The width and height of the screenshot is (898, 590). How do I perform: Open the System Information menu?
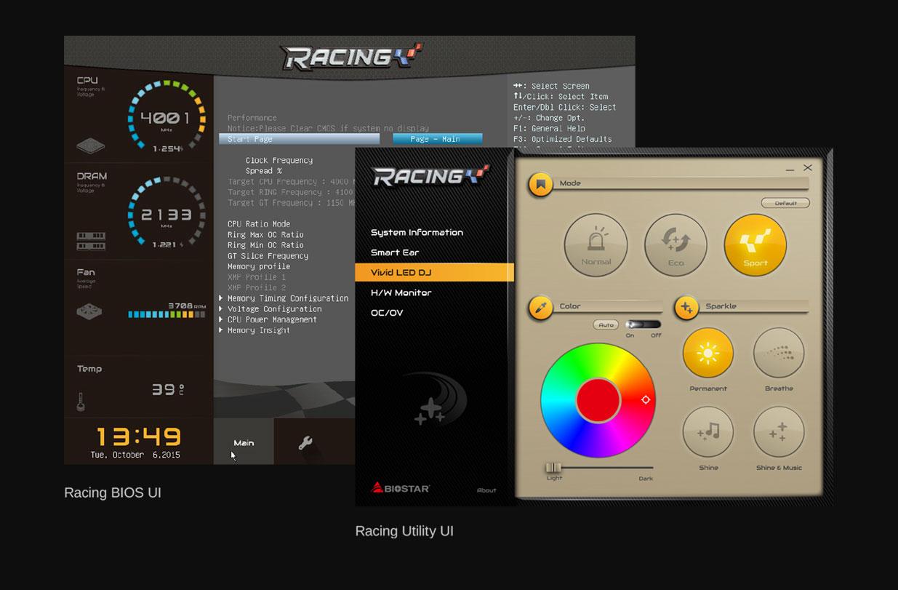pyautogui.click(x=417, y=233)
